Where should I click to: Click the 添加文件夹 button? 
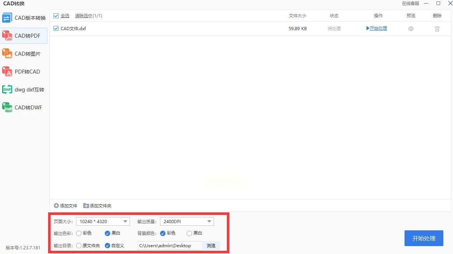97,206
